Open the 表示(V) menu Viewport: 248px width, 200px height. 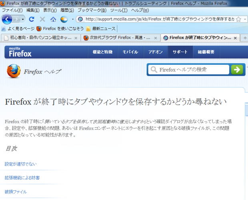pyautogui.click(x=50, y=10)
